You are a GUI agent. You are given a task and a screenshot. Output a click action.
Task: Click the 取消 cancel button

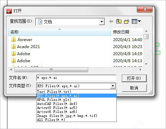click(134, 88)
